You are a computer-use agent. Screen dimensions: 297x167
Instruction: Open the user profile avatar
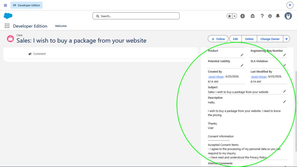(288, 16)
